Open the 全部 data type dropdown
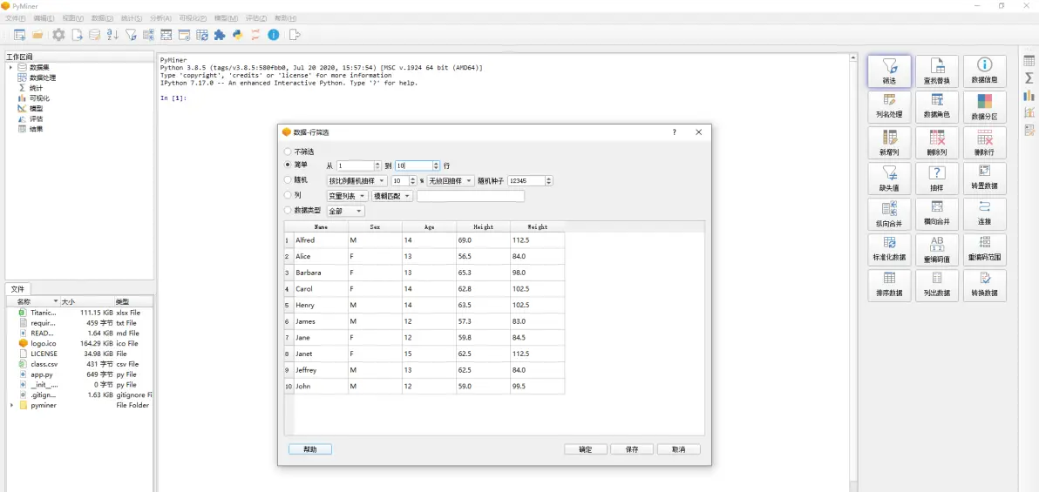 346,211
